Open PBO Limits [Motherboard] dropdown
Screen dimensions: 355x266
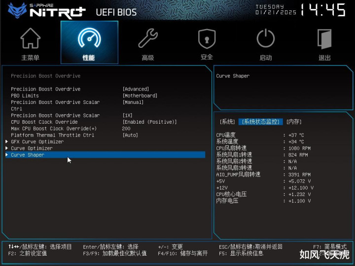coord(140,96)
